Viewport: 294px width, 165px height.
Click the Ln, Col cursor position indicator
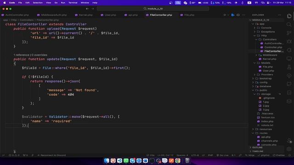165,155
